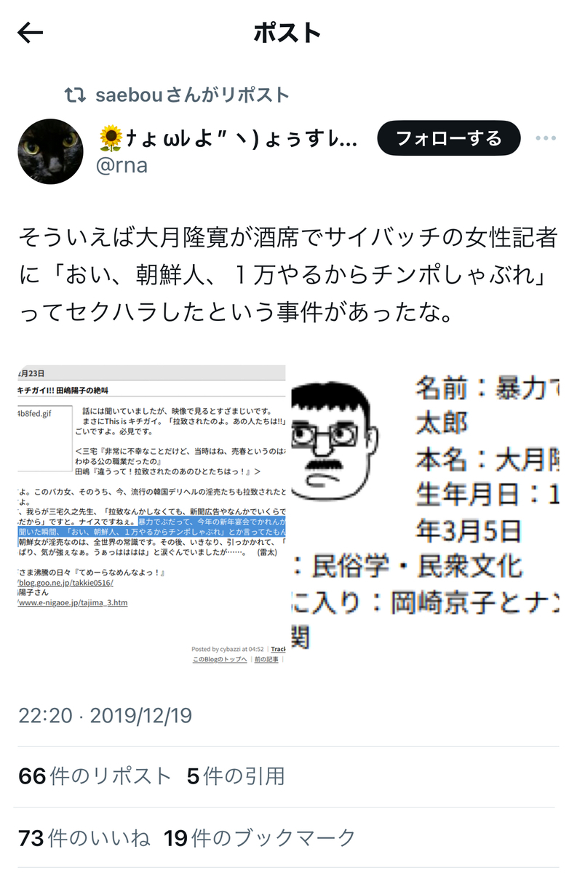The width and height of the screenshot is (577, 873).
Task: Click the repost arrows icon beside saebou
Action: tap(74, 95)
